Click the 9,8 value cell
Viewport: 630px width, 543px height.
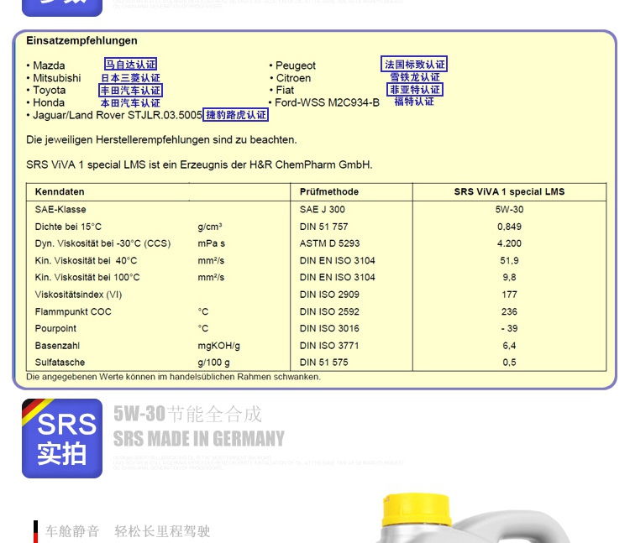tap(509, 277)
